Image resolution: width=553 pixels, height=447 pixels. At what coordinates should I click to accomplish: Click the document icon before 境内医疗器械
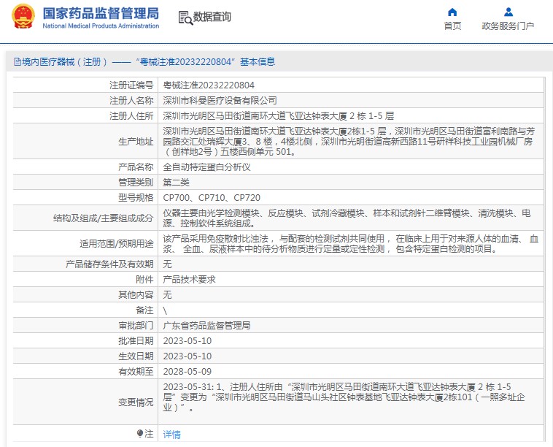tap(18, 62)
